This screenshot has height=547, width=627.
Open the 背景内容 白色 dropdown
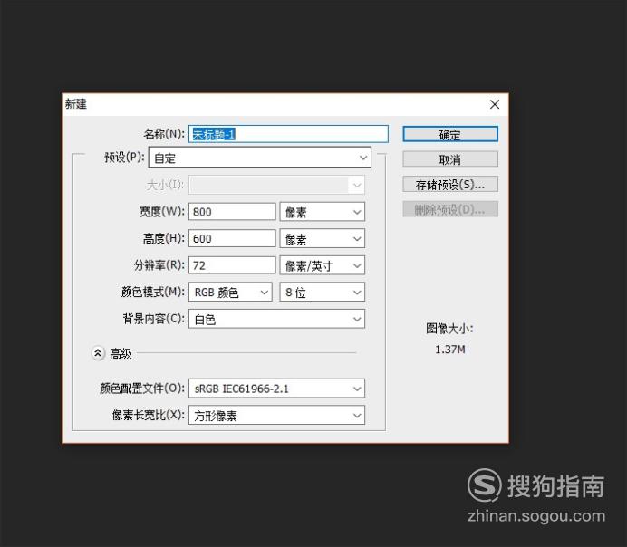coord(276,319)
